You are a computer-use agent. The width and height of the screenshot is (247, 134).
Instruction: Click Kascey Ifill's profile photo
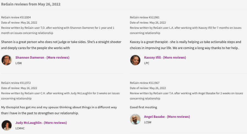coord(135,60)
